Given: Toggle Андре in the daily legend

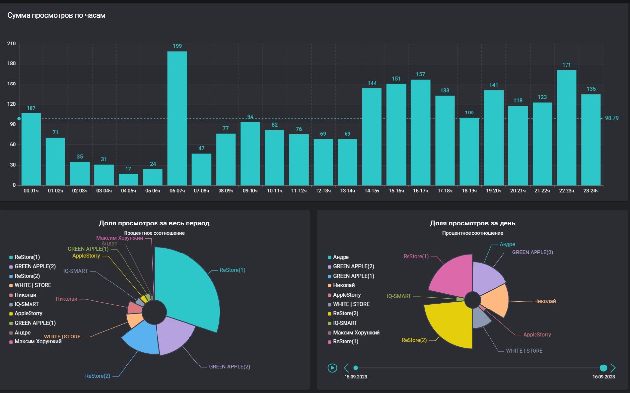Looking at the screenshot, I should click(x=338, y=257).
